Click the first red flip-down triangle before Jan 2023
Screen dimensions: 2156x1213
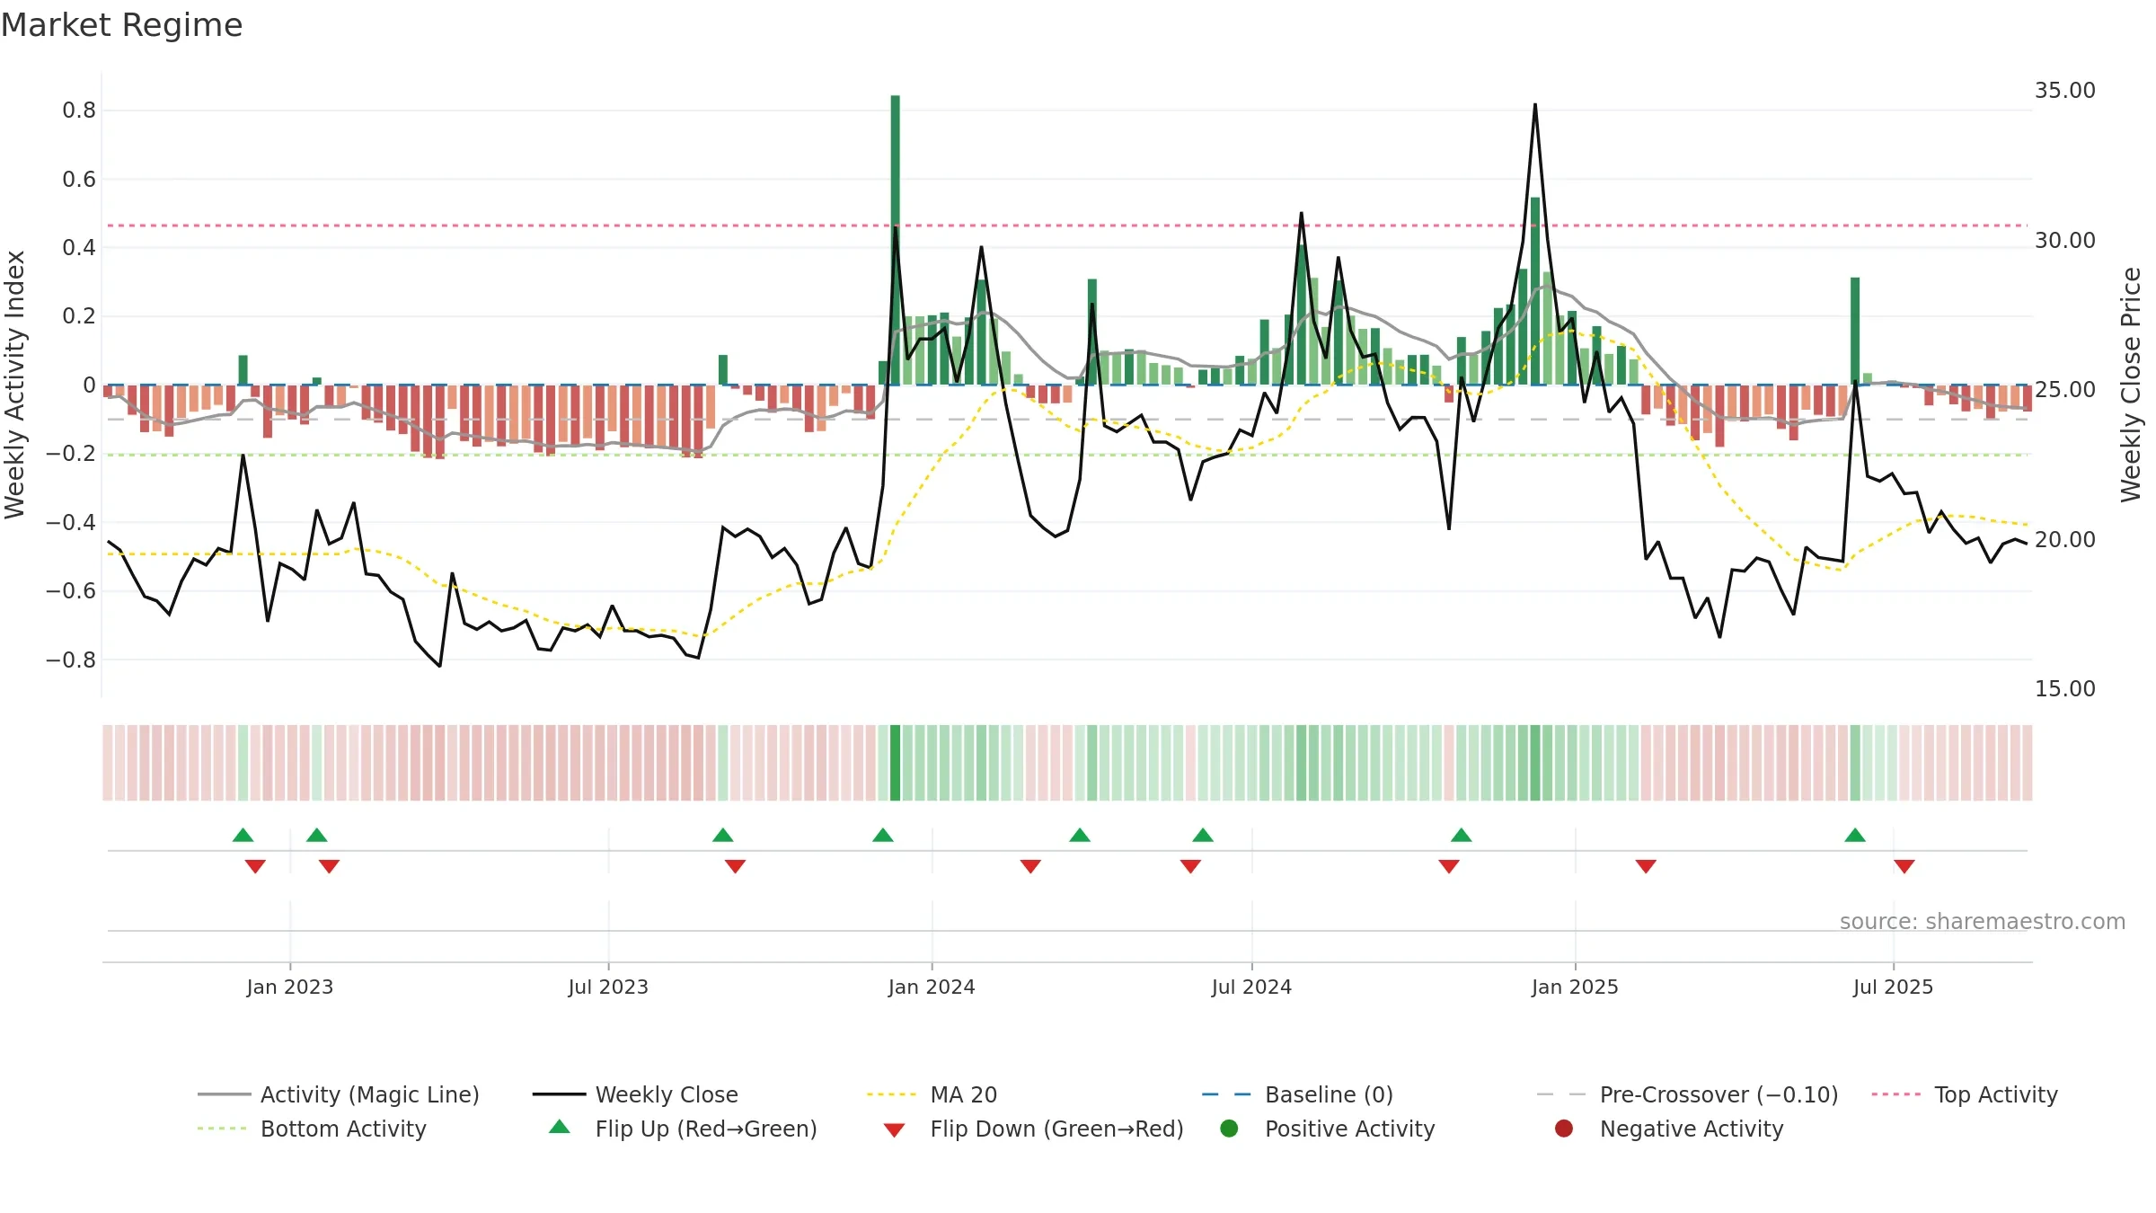[x=255, y=866]
